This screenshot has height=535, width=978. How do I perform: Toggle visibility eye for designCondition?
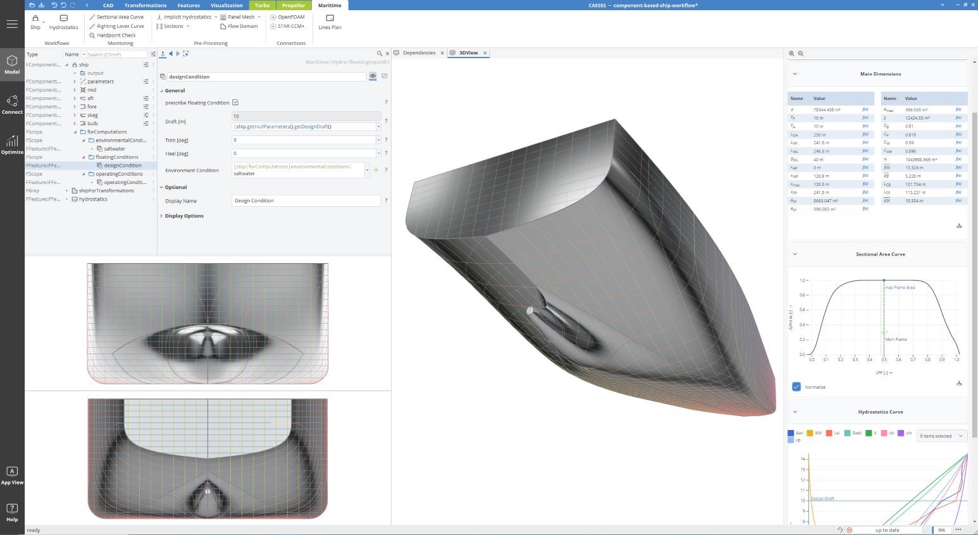point(373,77)
